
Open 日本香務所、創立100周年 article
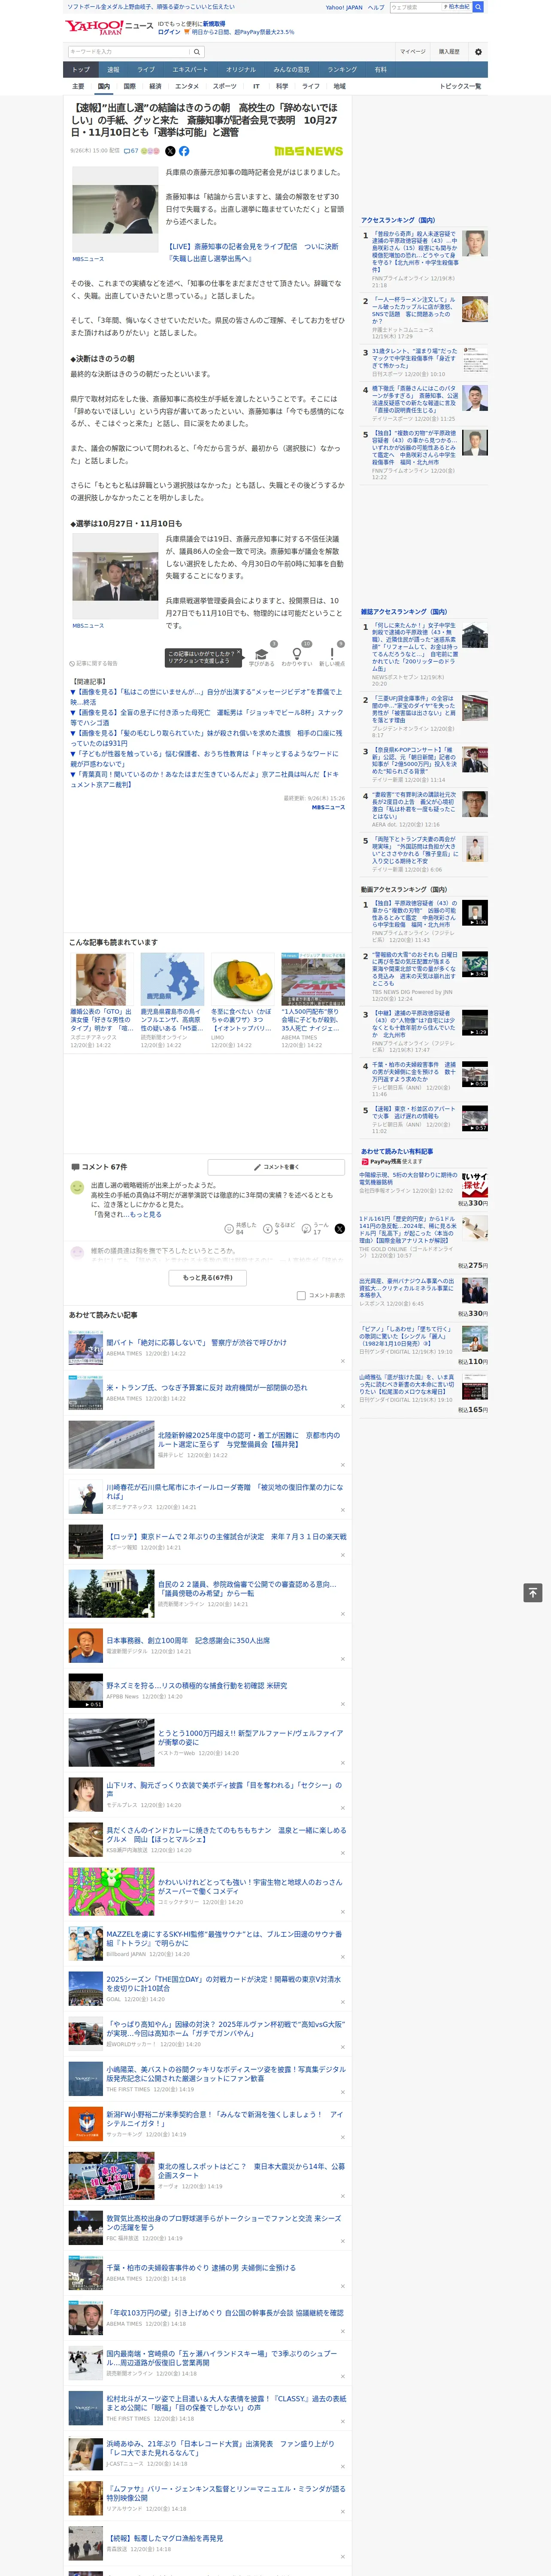(x=188, y=1640)
